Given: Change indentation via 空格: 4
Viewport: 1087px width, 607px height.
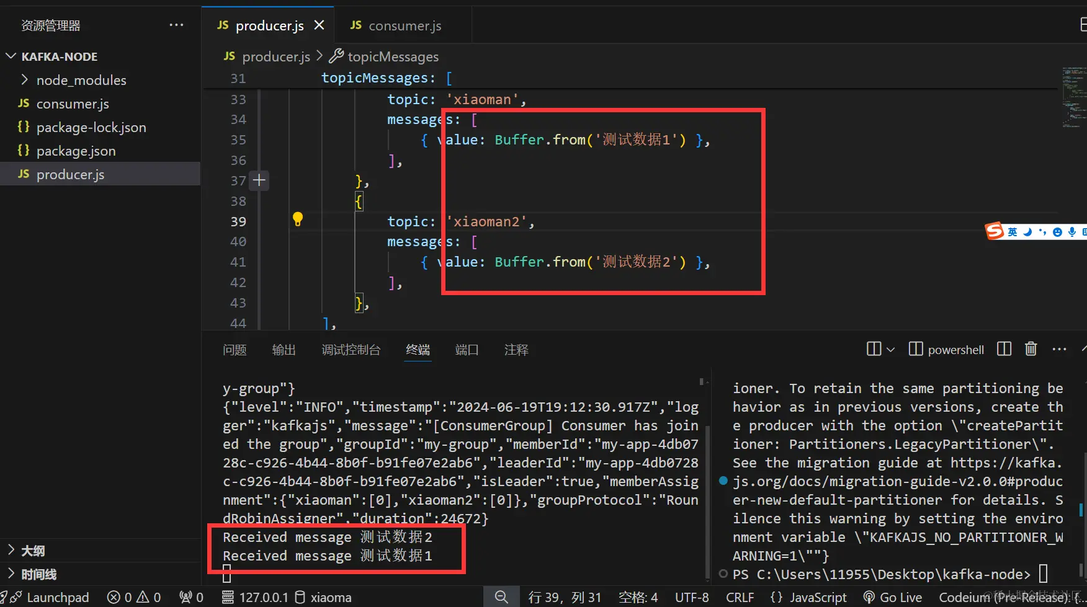Looking at the screenshot, I should [638, 597].
